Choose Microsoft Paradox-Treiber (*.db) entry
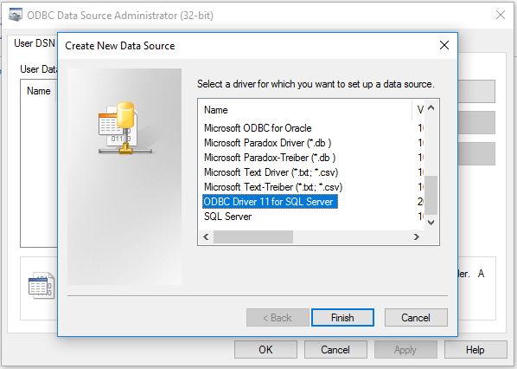This screenshot has height=369, width=517. [270, 158]
